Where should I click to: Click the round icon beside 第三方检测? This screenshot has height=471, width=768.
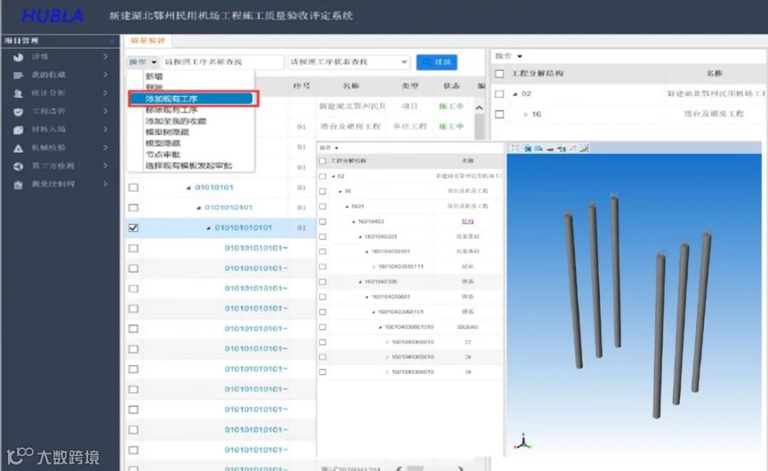tap(18, 166)
